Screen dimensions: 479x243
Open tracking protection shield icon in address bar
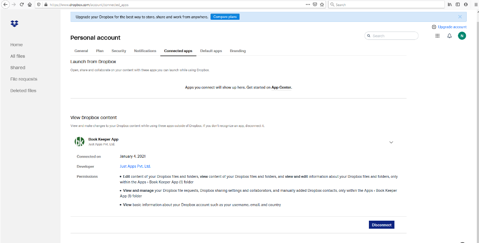tap(39, 4)
